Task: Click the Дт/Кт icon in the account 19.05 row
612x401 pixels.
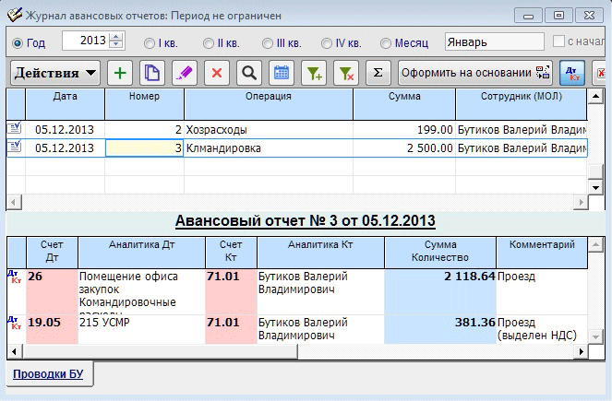Action: [x=15, y=323]
